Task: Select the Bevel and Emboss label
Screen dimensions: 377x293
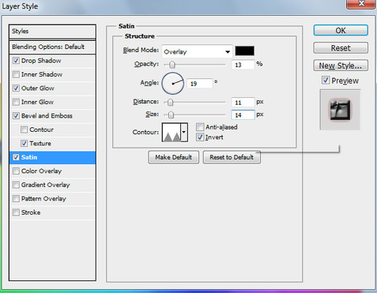Action: [x=47, y=116]
